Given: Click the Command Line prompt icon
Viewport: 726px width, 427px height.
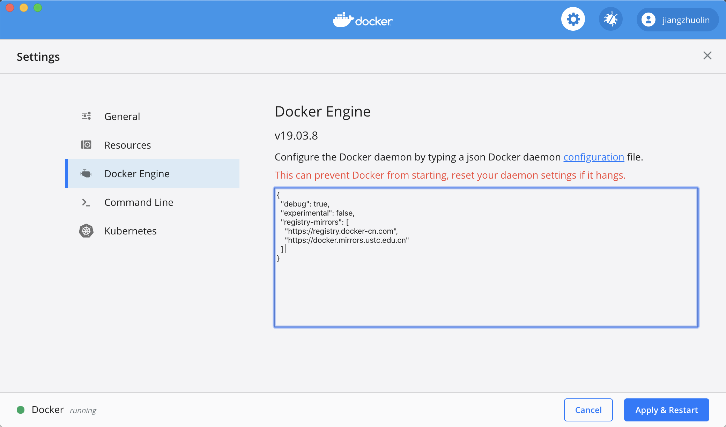Looking at the screenshot, I should coord(86,202).
